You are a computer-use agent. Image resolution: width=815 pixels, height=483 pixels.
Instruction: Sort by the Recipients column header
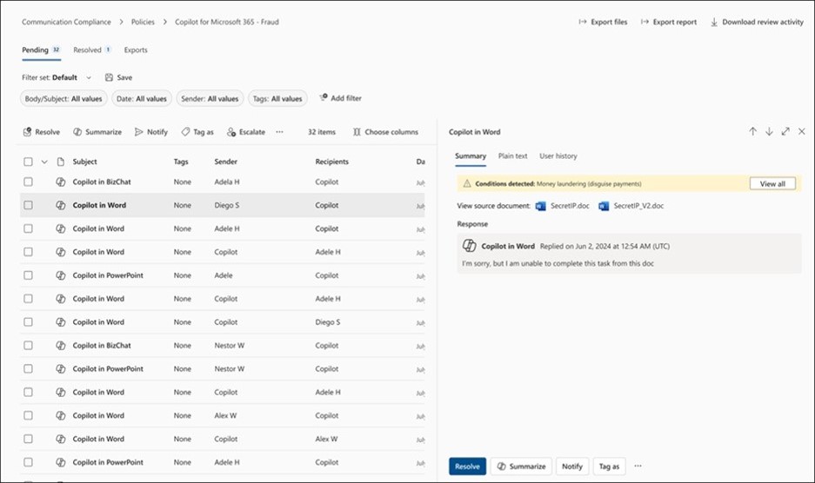[x=331, y=162]
